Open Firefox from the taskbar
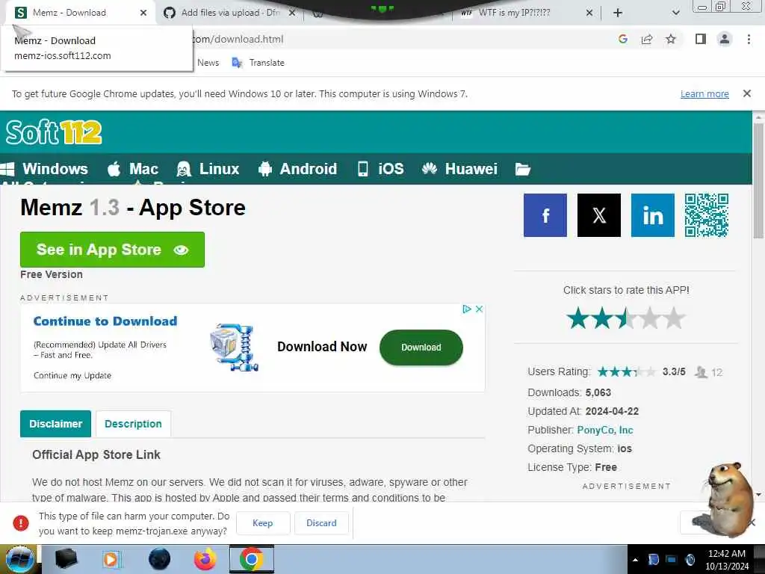Viewport: 765px width, 574px height. coord(205,559)
